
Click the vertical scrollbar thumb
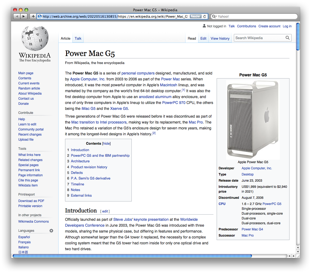coord(298,37)
